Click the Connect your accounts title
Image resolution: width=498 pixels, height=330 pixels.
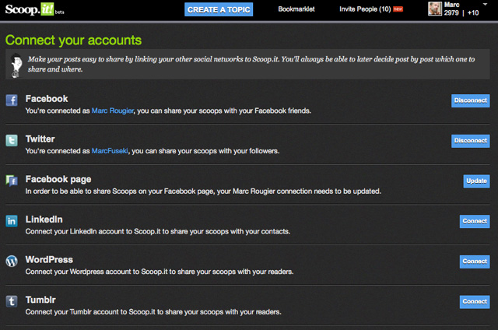coord(73,40)
